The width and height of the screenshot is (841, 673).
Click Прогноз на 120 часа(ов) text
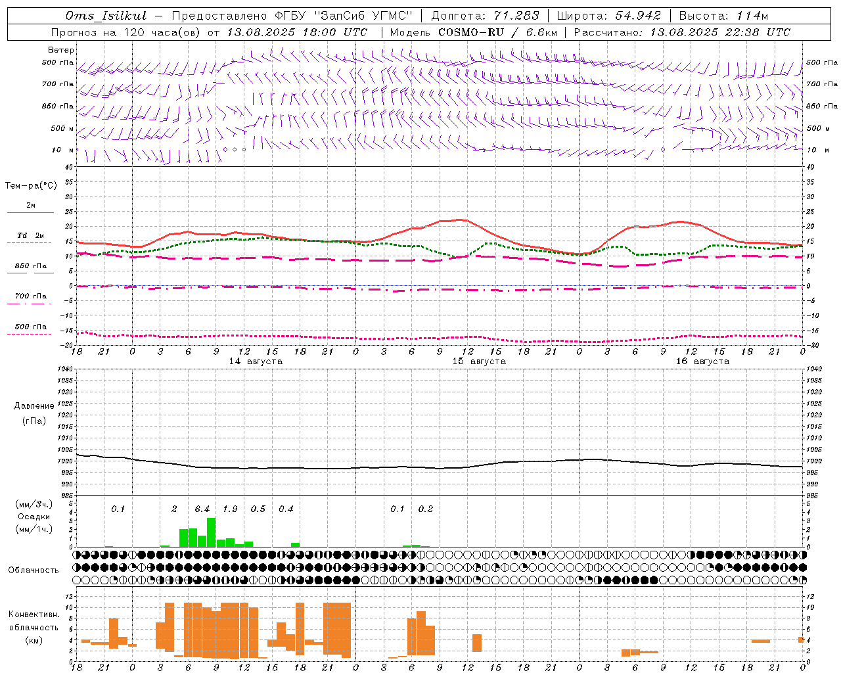click(126, 32)
